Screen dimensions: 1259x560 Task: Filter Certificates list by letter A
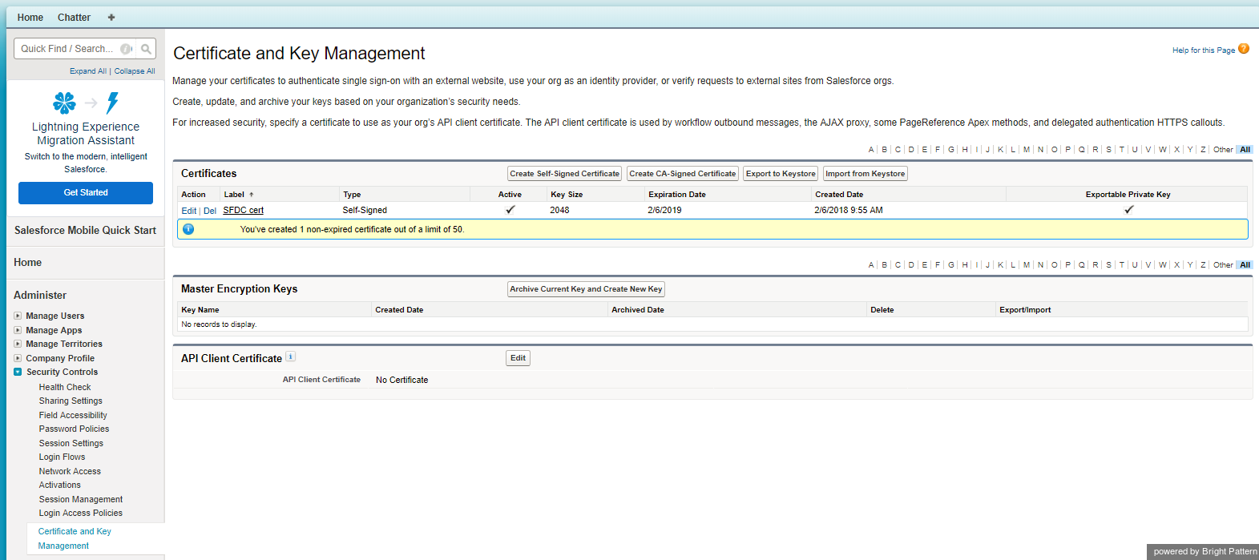[x=871, y=150]
